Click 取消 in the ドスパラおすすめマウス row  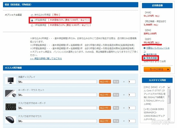click(116, 121)
